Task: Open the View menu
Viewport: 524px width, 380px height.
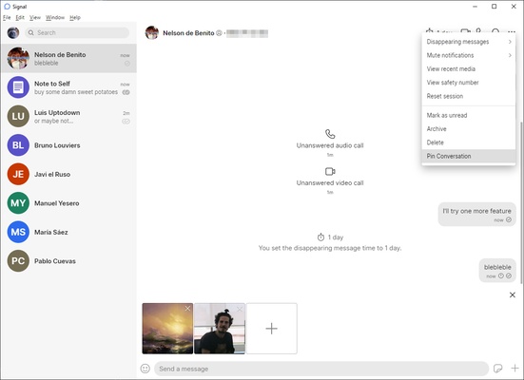Action: [35, 17]
